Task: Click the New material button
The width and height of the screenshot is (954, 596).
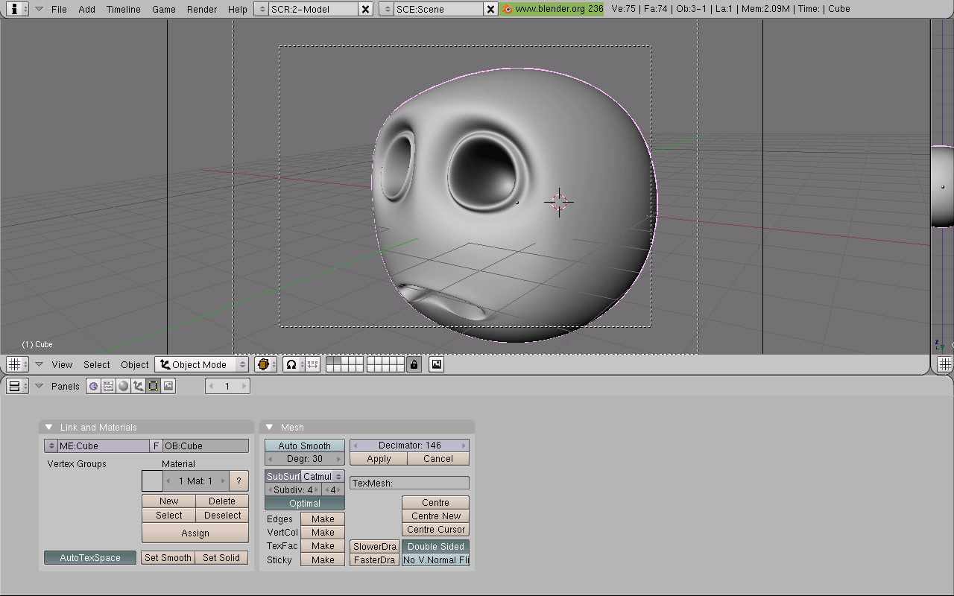Action: [x=168, y=501]
